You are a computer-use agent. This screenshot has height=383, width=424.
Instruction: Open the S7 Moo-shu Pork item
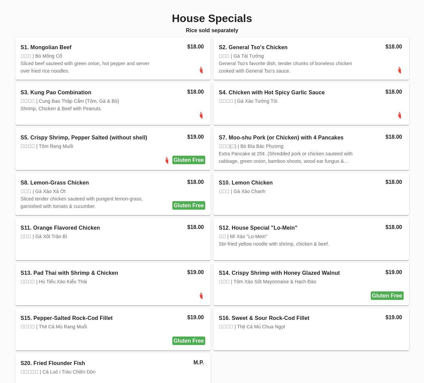(281, 137)
